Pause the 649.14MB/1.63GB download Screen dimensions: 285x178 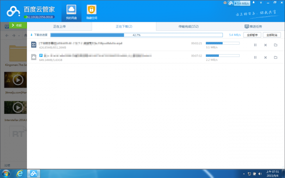(255, 57)
